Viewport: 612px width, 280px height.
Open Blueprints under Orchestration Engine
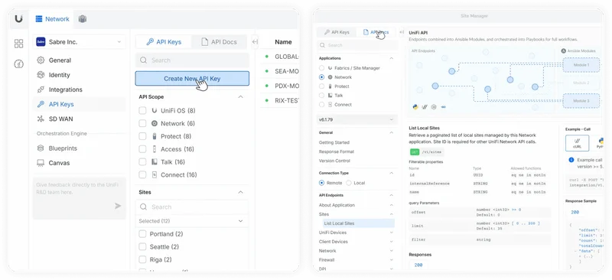pyautogui.click(x=80, y=148)
